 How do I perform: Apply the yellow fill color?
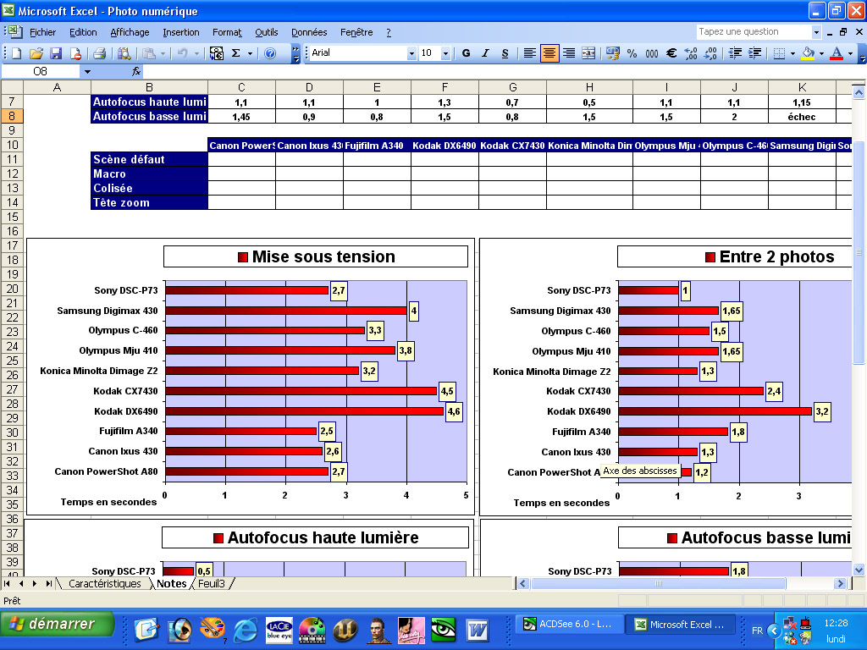coord(808,53)
